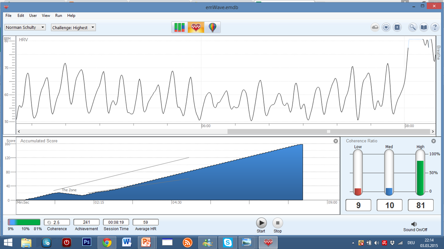
Task: Open Skype from the taskbar
Action: coord(228,242)
